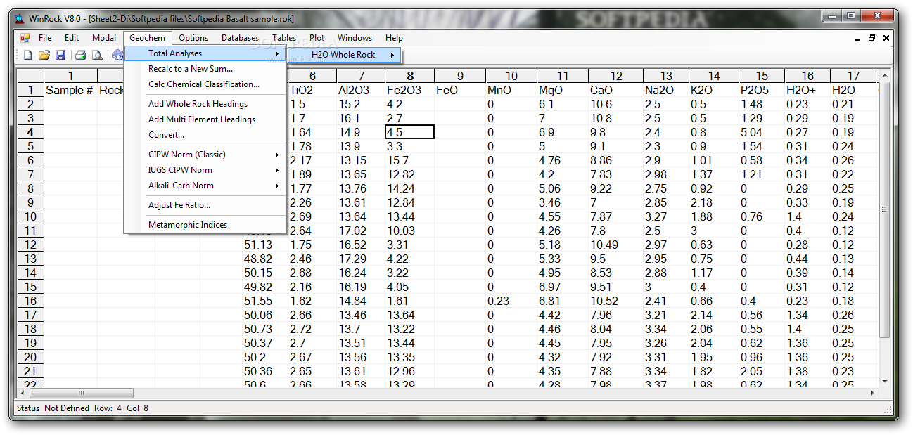This screenshot has width=913, height=435.
Task: Click the New file toolbar icon
Action: pos(27,55)
